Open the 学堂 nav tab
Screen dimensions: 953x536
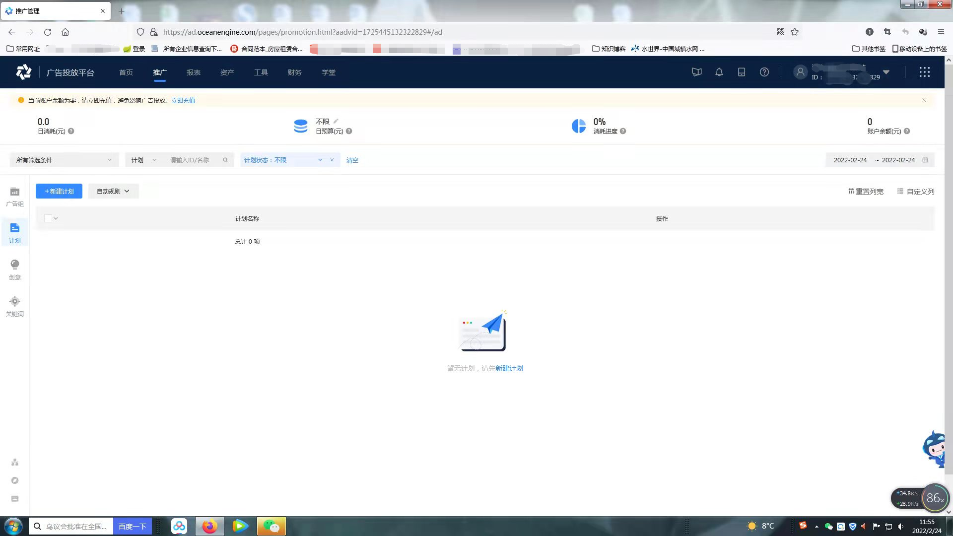329,72
